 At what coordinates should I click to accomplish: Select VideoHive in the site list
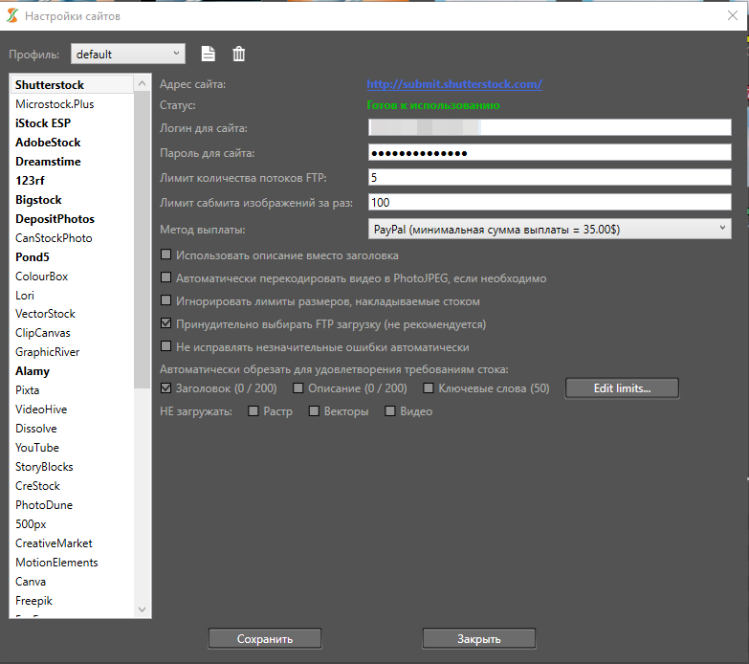coord(72,409)
